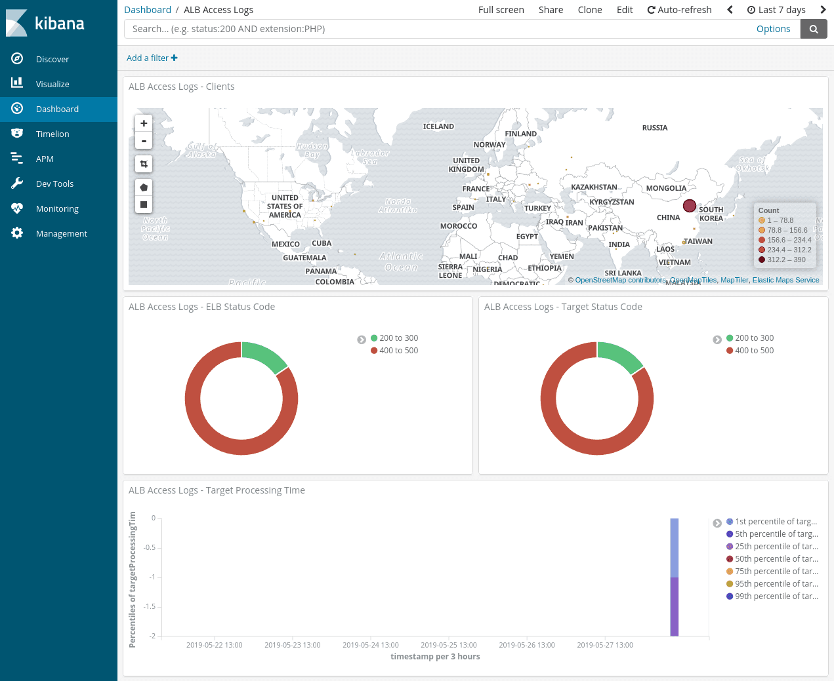834x681 pixels.
Task: Open MapTiler attribution link
Action: click(734, 280)
